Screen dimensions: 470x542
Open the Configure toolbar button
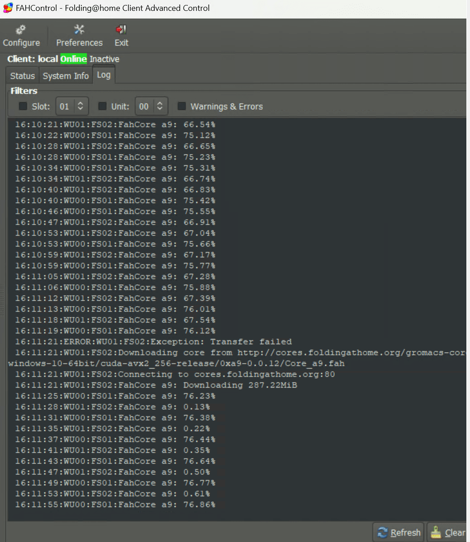(21, 36)
